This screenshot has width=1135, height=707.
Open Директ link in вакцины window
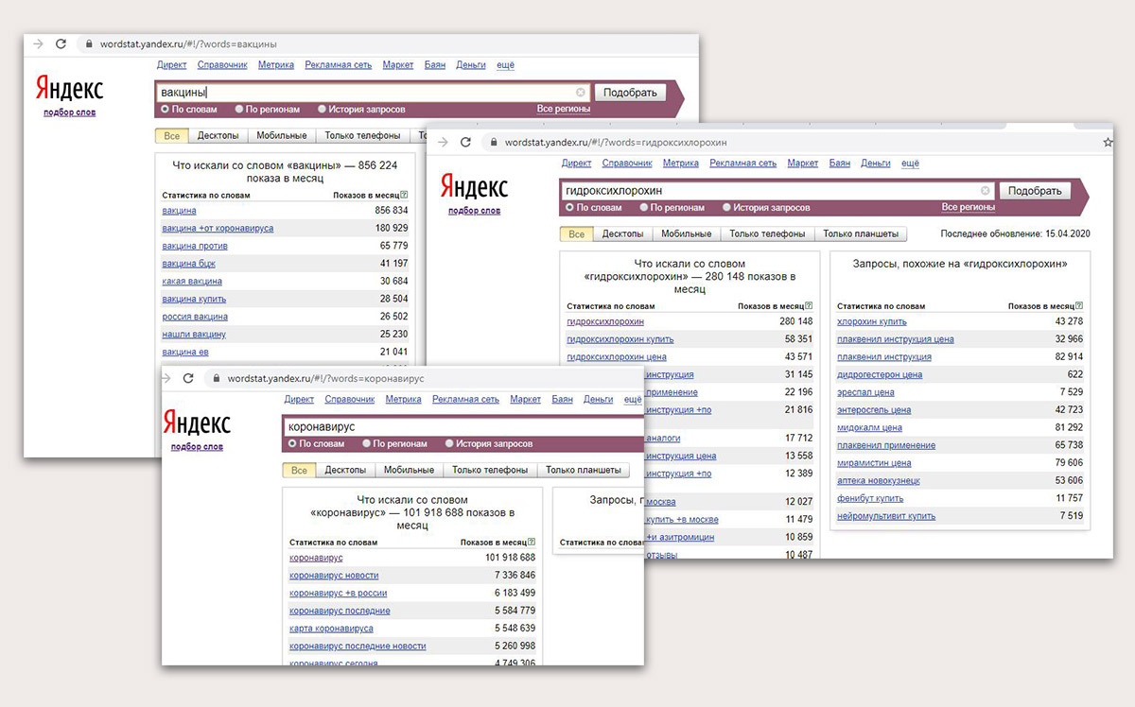(171, 65)
